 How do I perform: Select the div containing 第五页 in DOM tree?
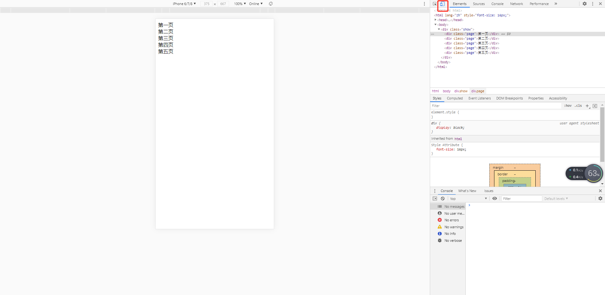point(472,53)
